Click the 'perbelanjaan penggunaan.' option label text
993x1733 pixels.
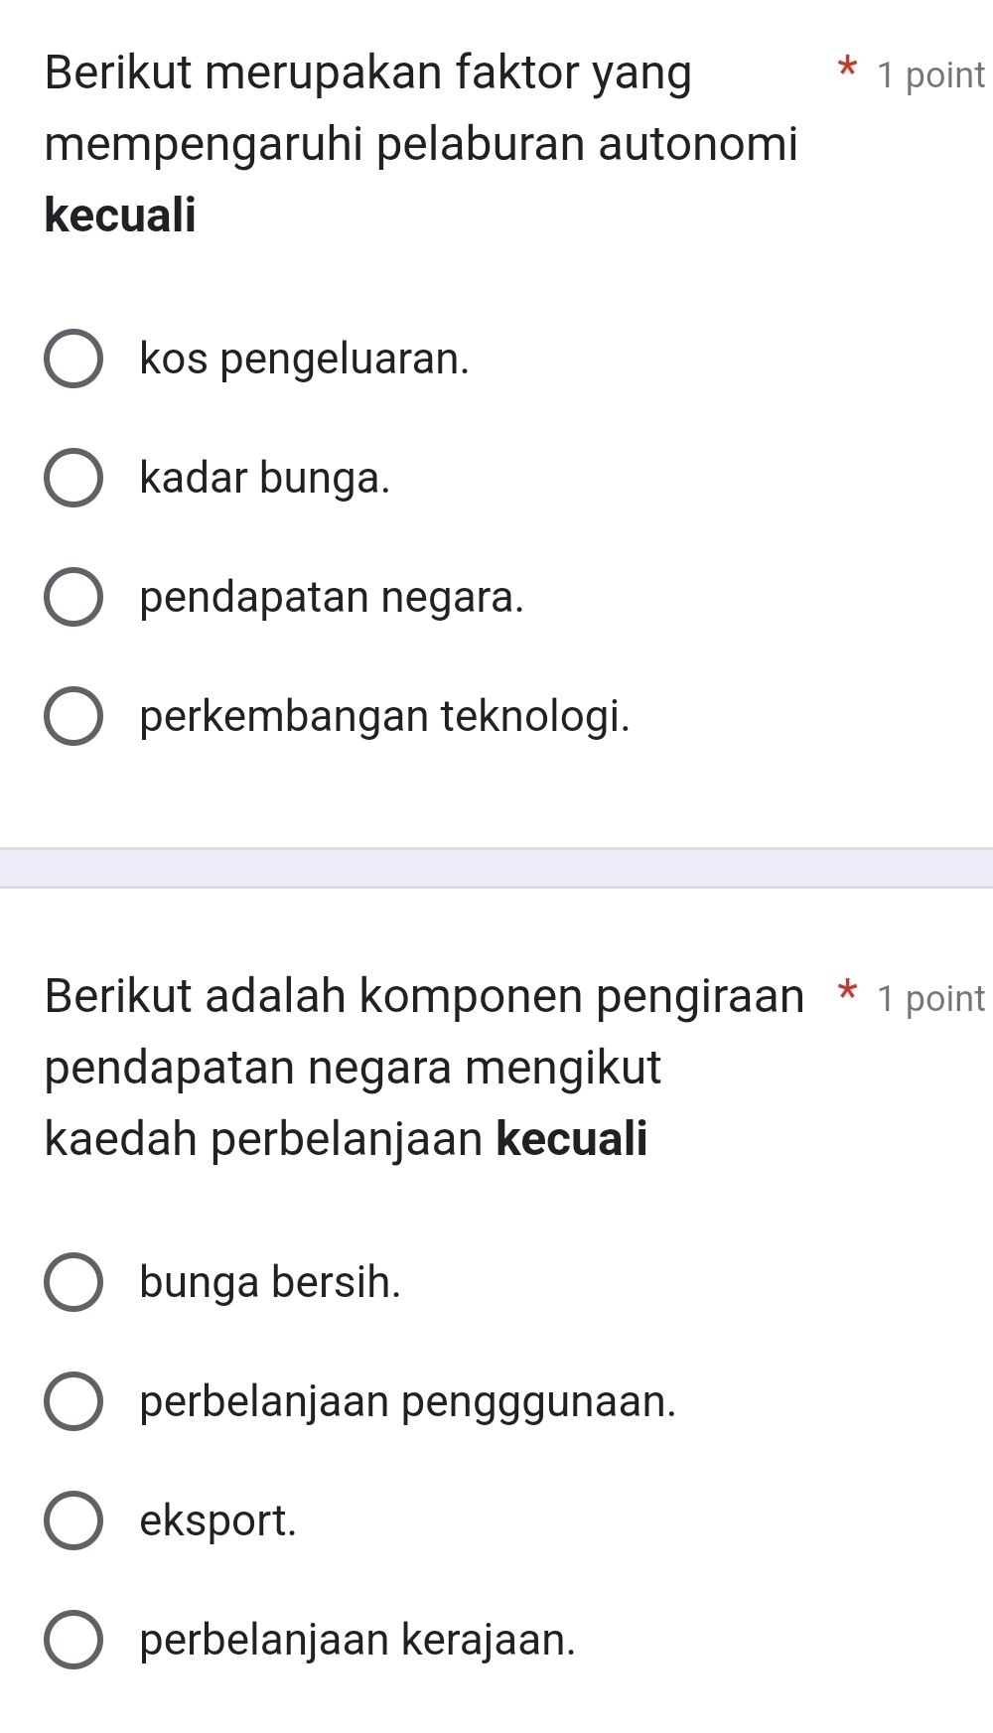[x=408, y=1401]
